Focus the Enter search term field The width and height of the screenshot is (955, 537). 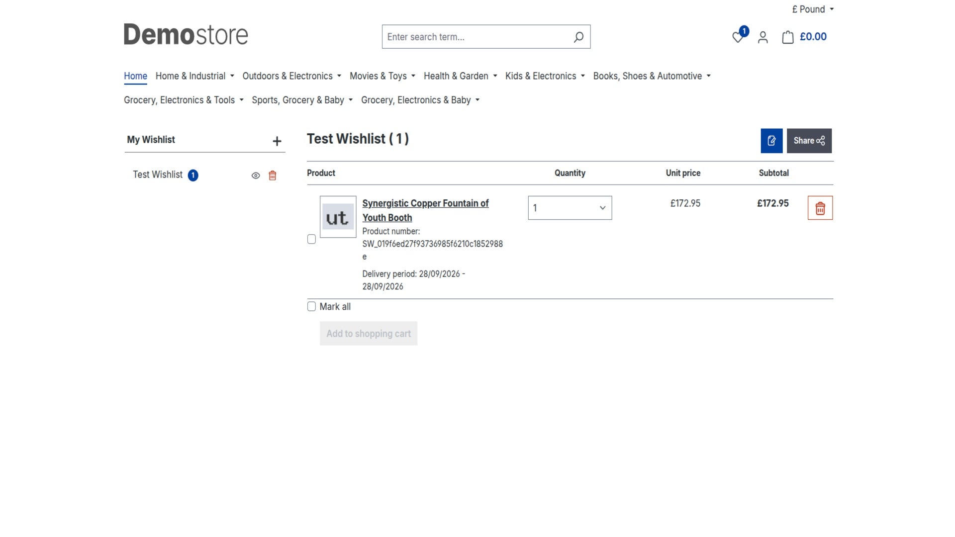pos(477,37)
